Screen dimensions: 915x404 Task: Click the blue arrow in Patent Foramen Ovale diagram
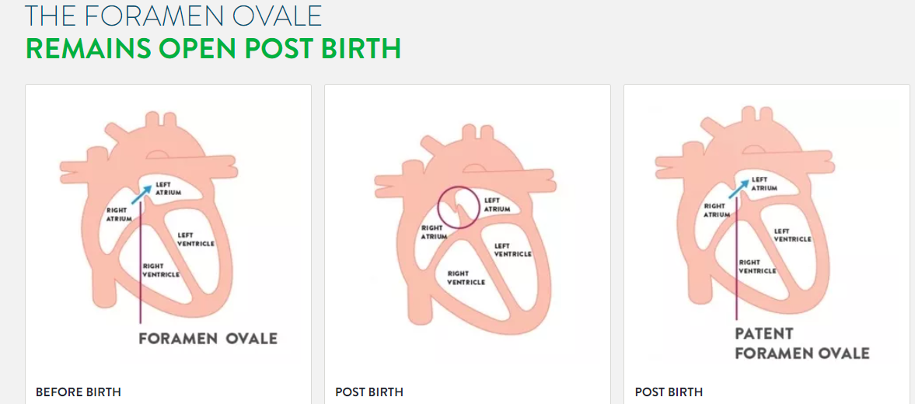(x=739, y=189)
